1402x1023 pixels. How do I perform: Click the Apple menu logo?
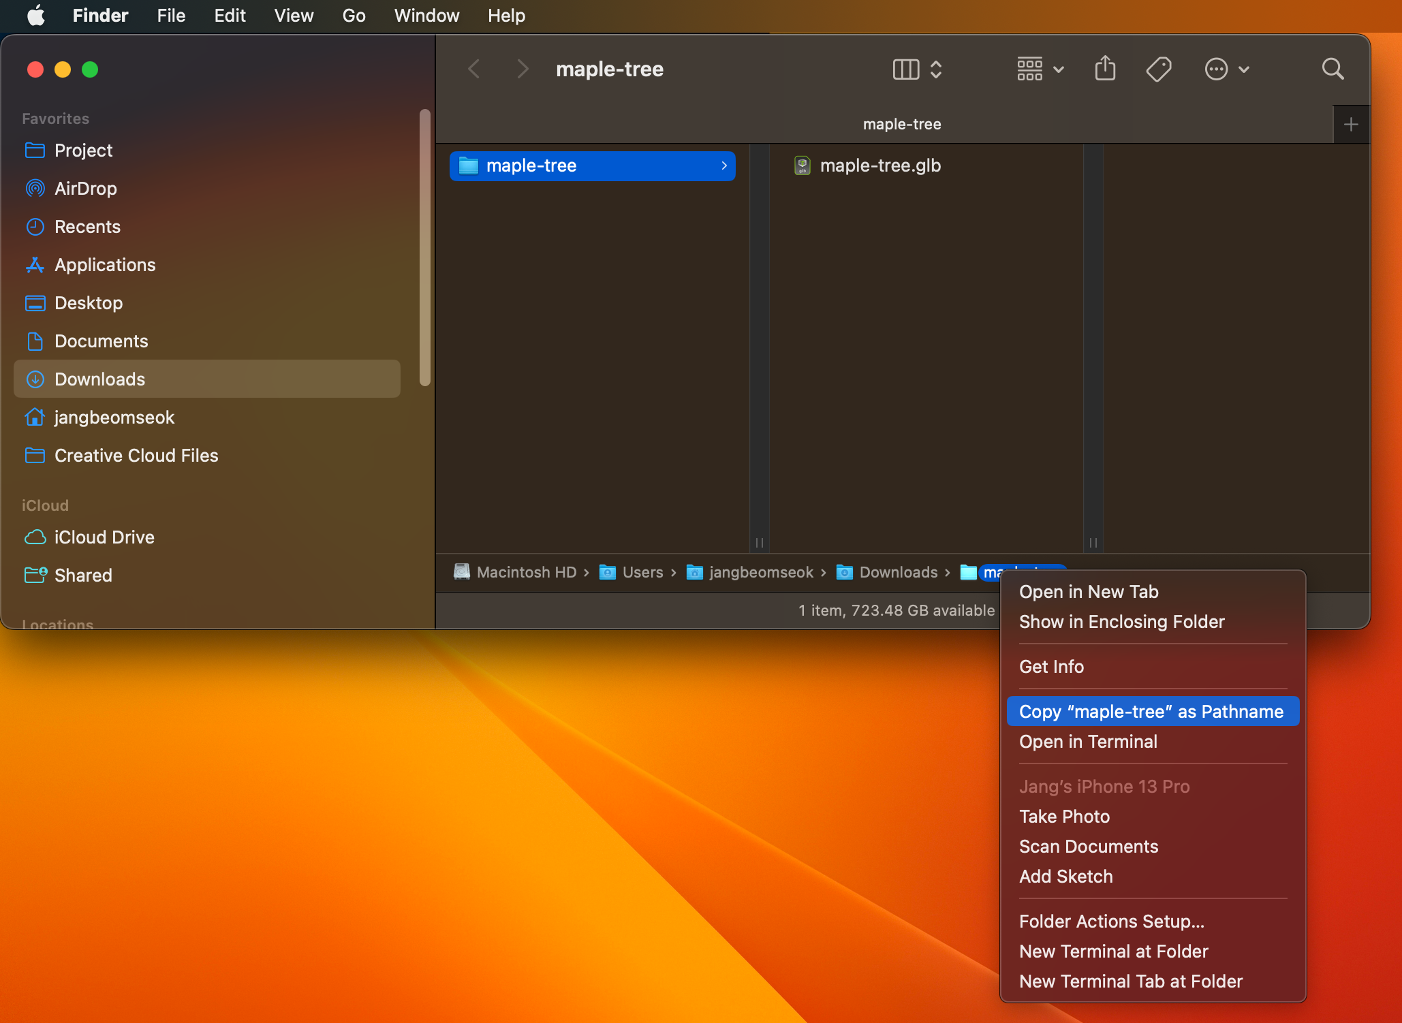tap(35, 15)
